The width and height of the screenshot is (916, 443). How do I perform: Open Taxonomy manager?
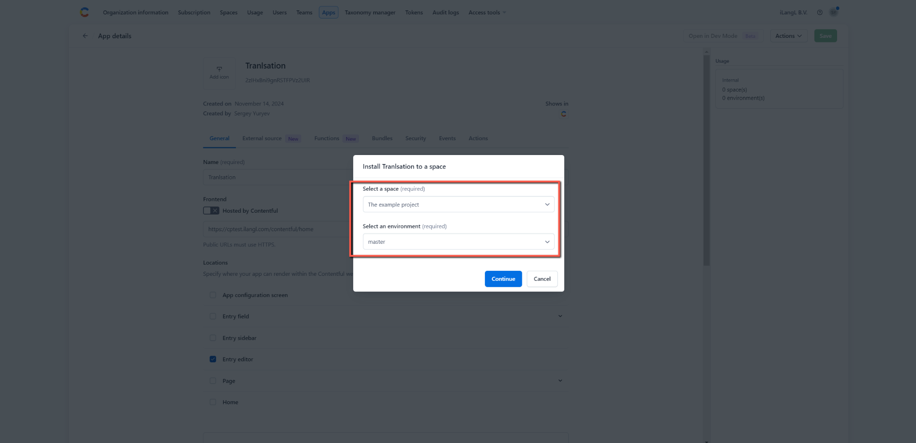(370, 13)
